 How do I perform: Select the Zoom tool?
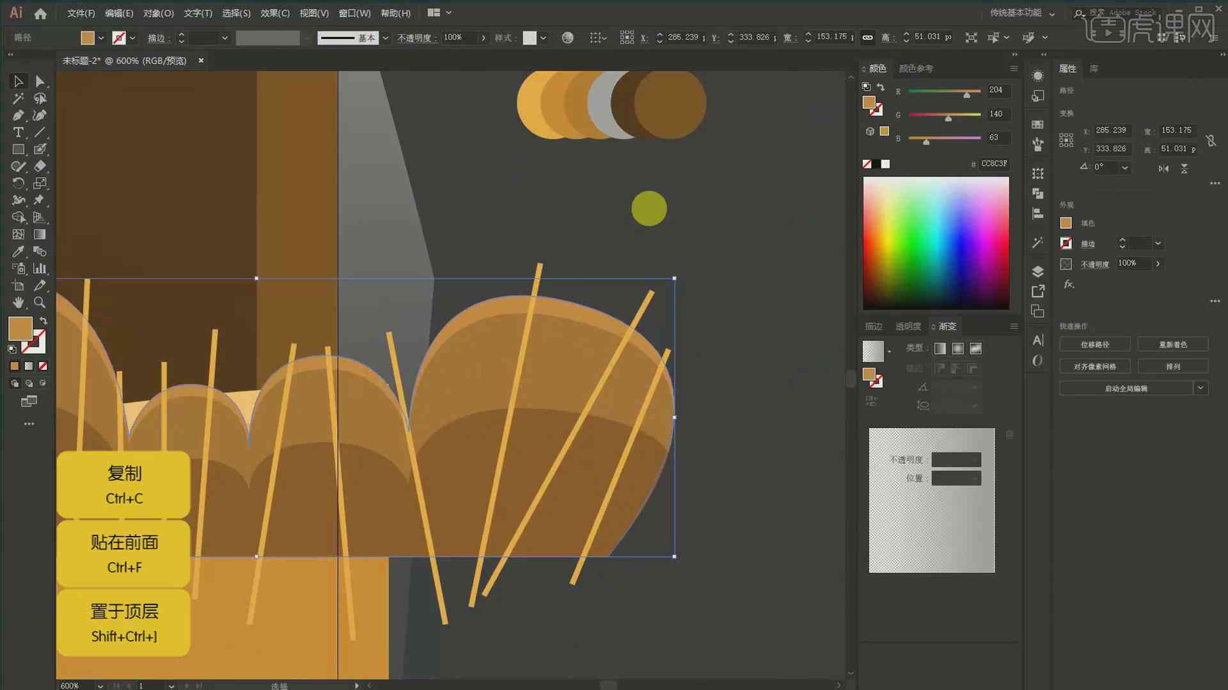[x=39, y=302]
